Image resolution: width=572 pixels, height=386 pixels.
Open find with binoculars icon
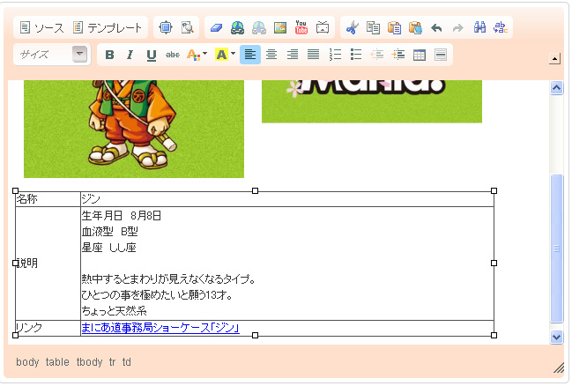(x=480, y=28)
